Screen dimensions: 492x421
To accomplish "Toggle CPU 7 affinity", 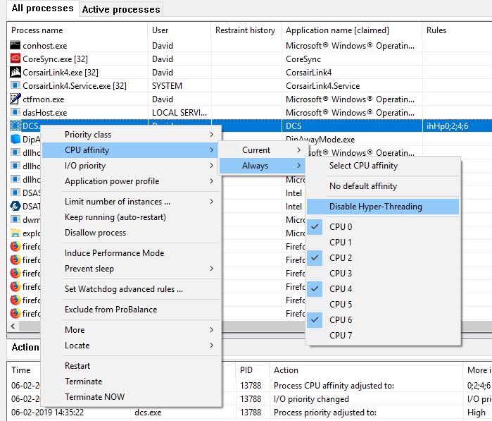I will [x=383, y=335].
